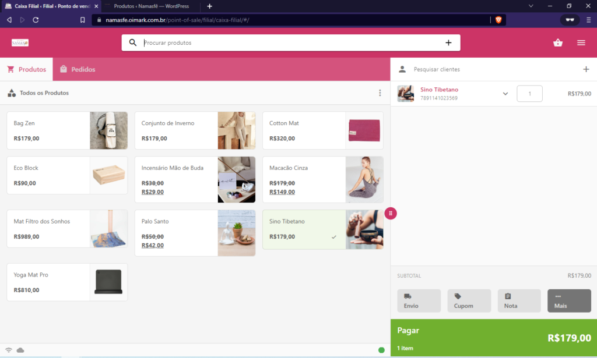Screen dimensions: 597x358
Task: Click Sino Tibetano name in cart
Action: coord(439,89)
